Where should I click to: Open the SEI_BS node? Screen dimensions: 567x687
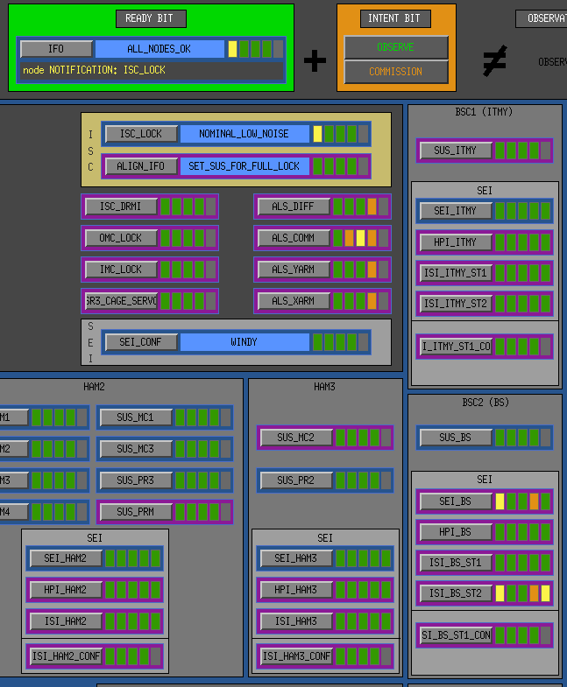click(456, 501)
